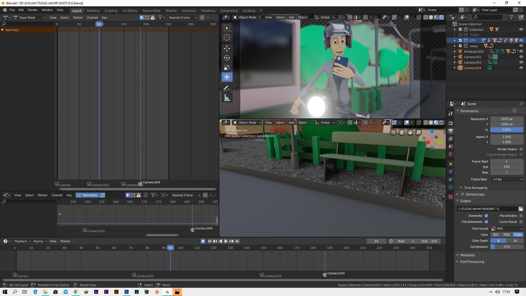Hide the vespa collection with eye icon

[x=521, y=46]
